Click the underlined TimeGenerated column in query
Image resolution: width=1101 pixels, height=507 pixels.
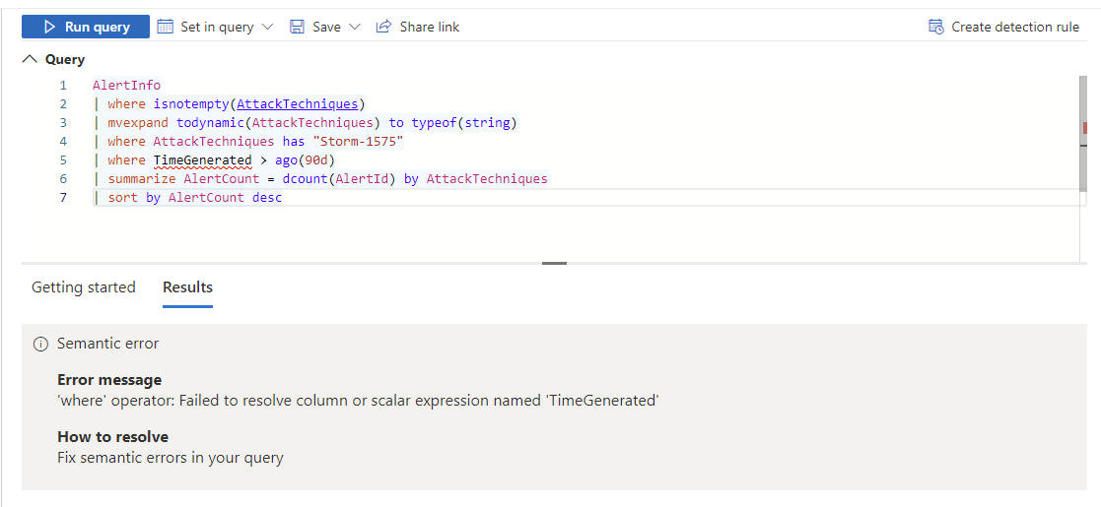pos(202,160)
